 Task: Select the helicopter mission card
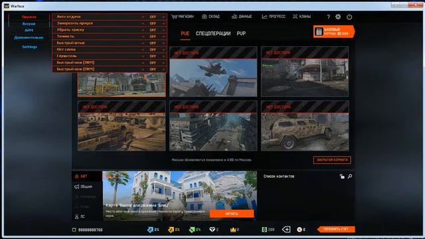(x=213, y=72)
